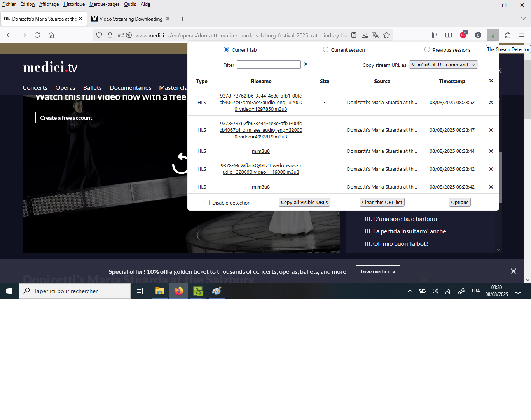This screenshot has width=531, height=420.
Task: Open the Windows notification center
Action: click(518, 291)
